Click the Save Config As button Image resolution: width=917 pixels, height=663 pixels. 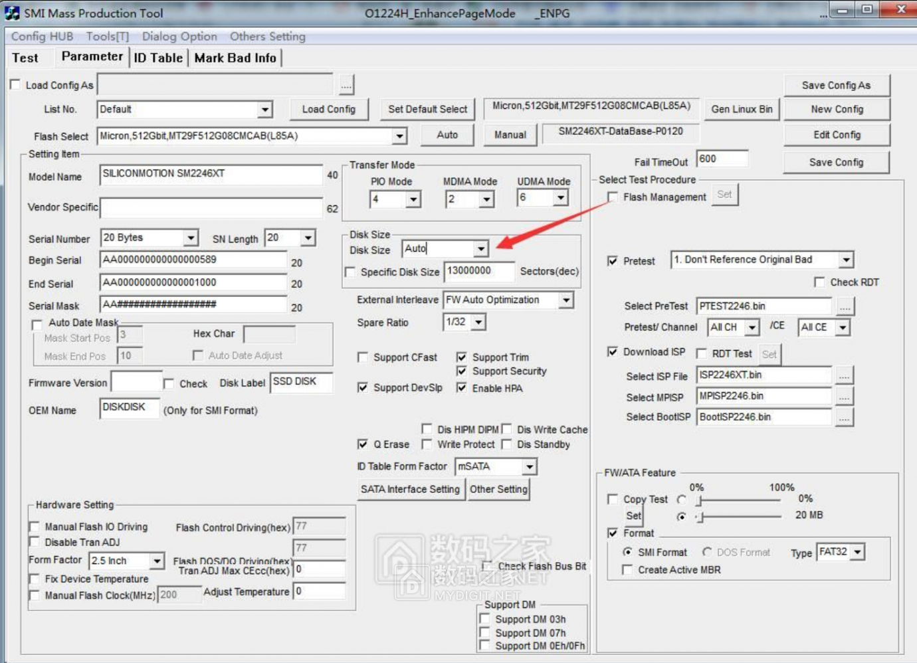[836, 85]
